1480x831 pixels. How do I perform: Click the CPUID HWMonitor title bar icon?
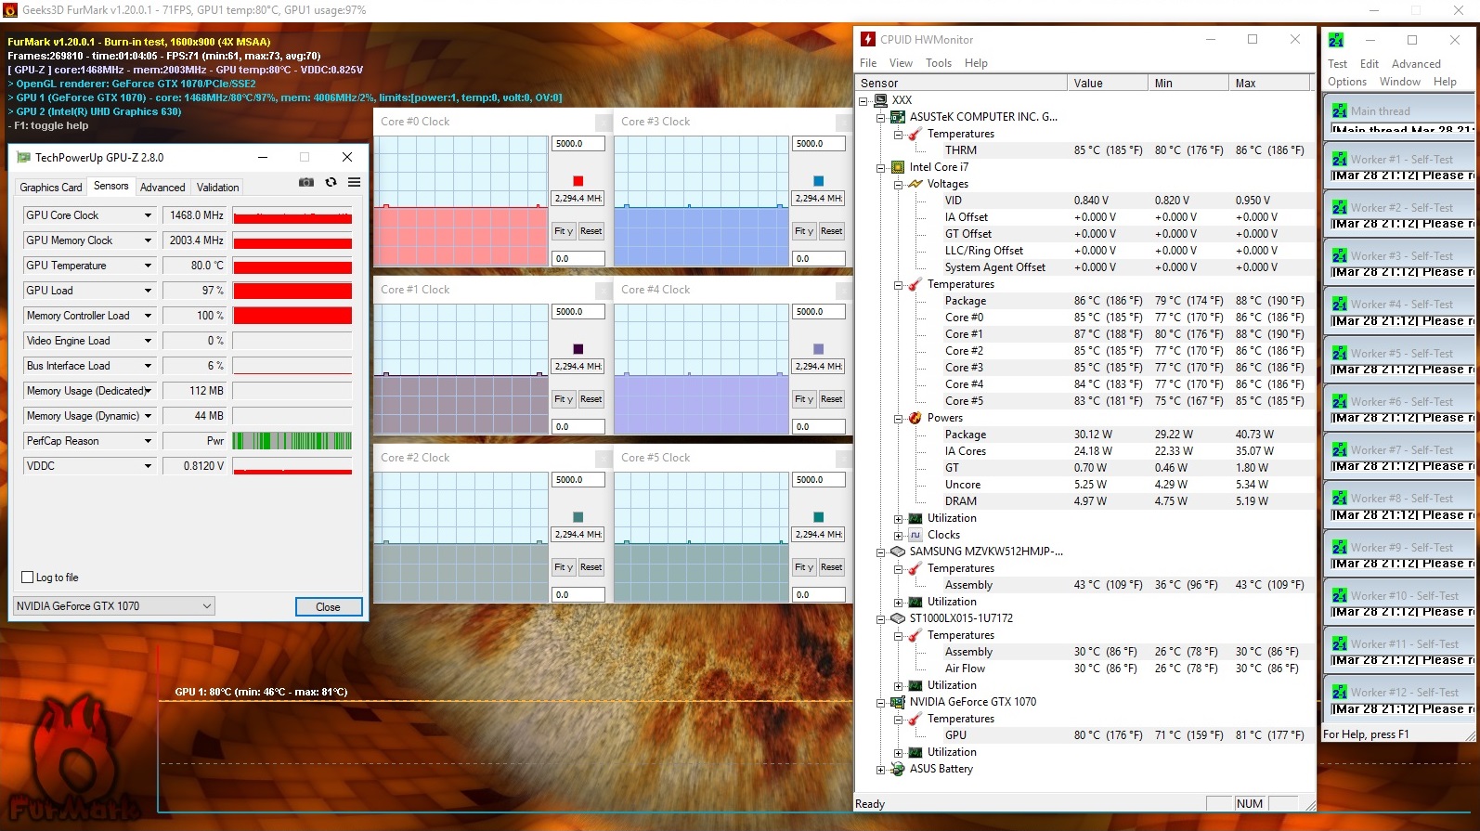(x=868, y=39)
